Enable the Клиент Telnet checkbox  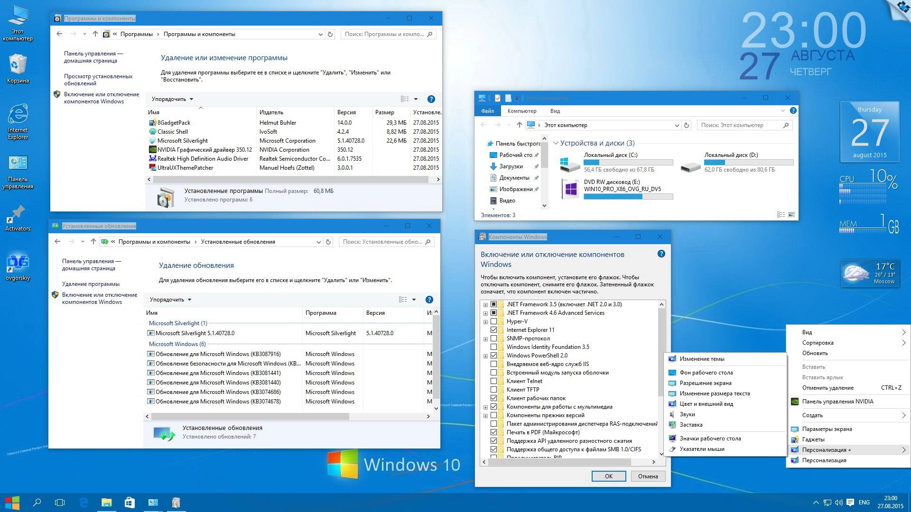click(493, 381)
